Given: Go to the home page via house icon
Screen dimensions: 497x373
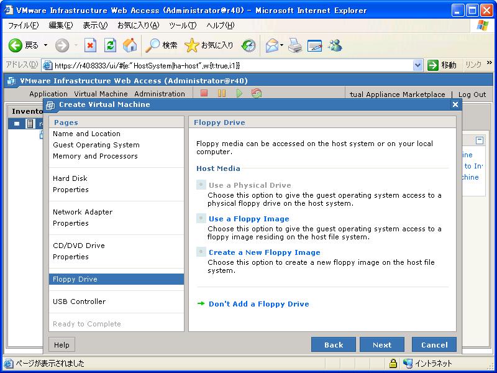Looking at the screenshot, I should coord(130,45).
